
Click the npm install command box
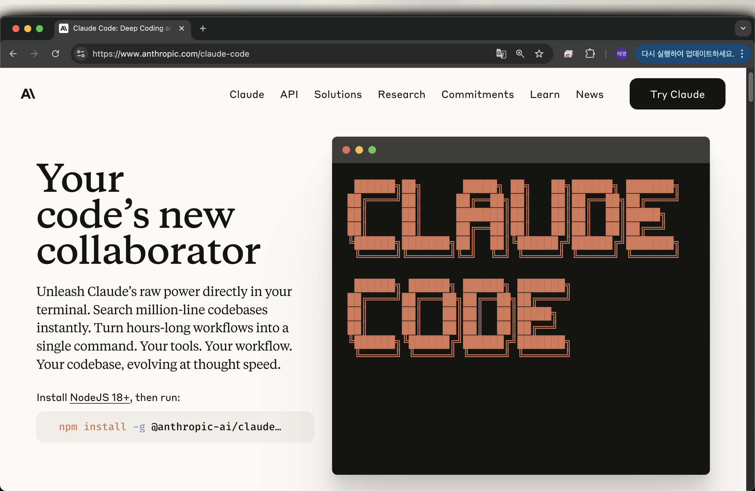click(175, 427)
